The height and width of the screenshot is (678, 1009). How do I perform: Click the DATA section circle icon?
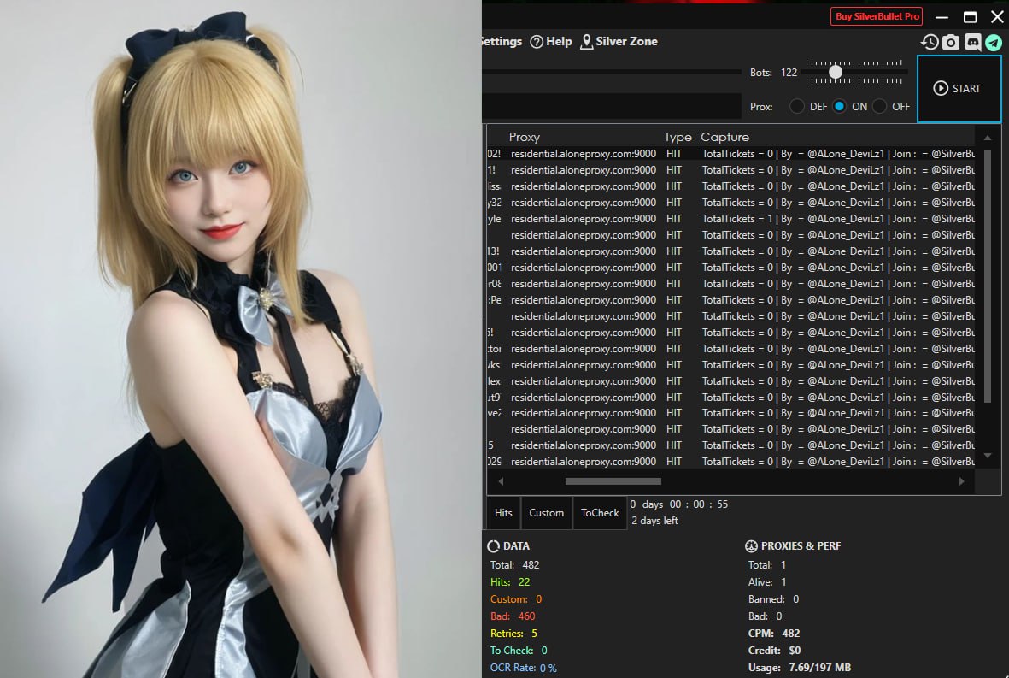pyautogui.click(x=494, y=546)
